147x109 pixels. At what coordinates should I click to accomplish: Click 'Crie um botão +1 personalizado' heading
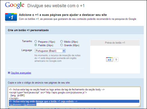tap(28, 30)
